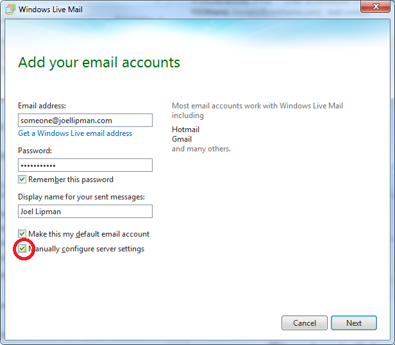Screen dimensions: 395x345
Task: Uncheck the Manually configure server settings checkbox
Action: click(22, 249)
